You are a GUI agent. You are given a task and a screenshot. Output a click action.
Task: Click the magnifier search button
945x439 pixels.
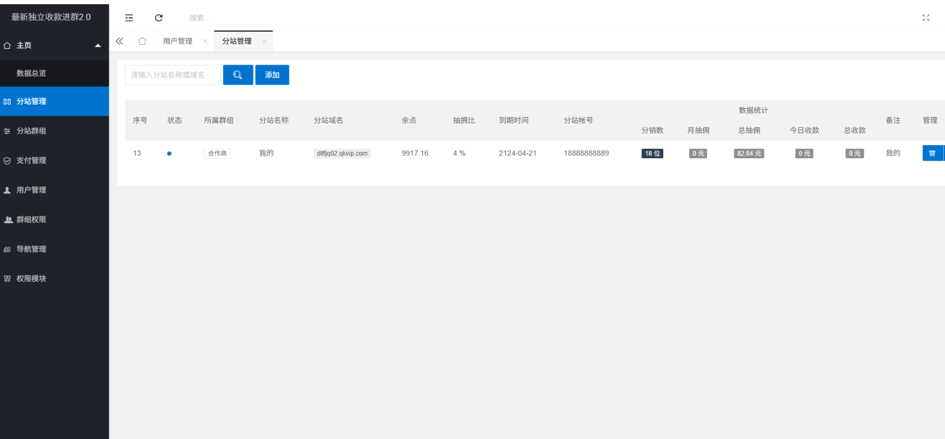coord(238,75)
